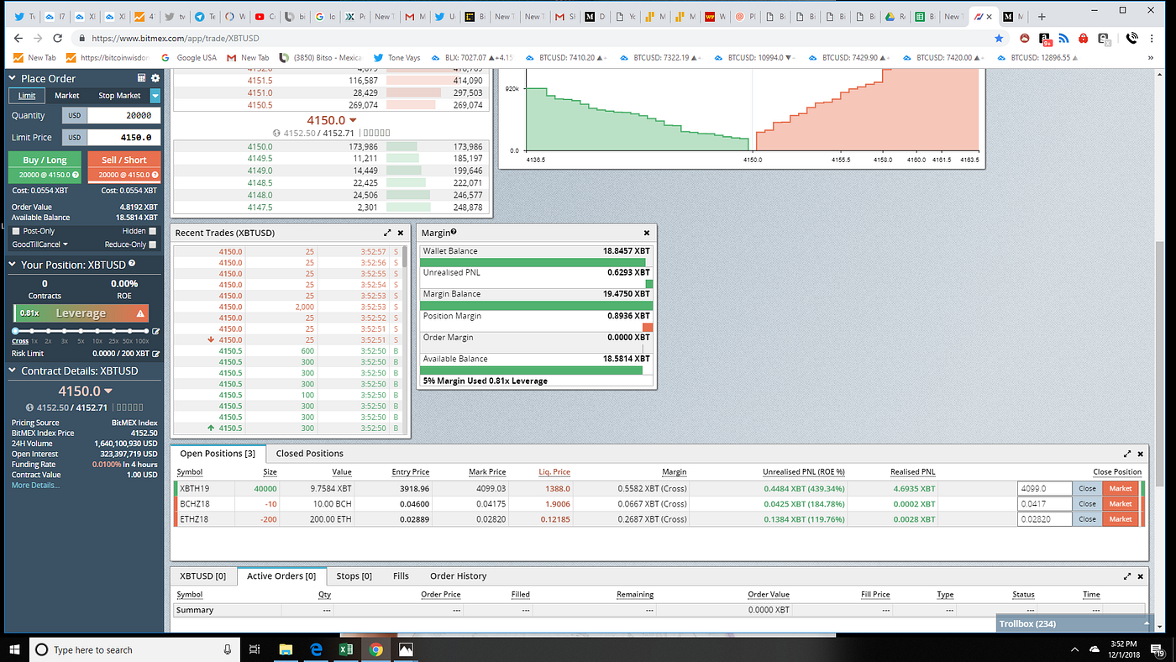Open the order type dropdown arrow
Screen dimensions: 1176x662
pos(155,96)
